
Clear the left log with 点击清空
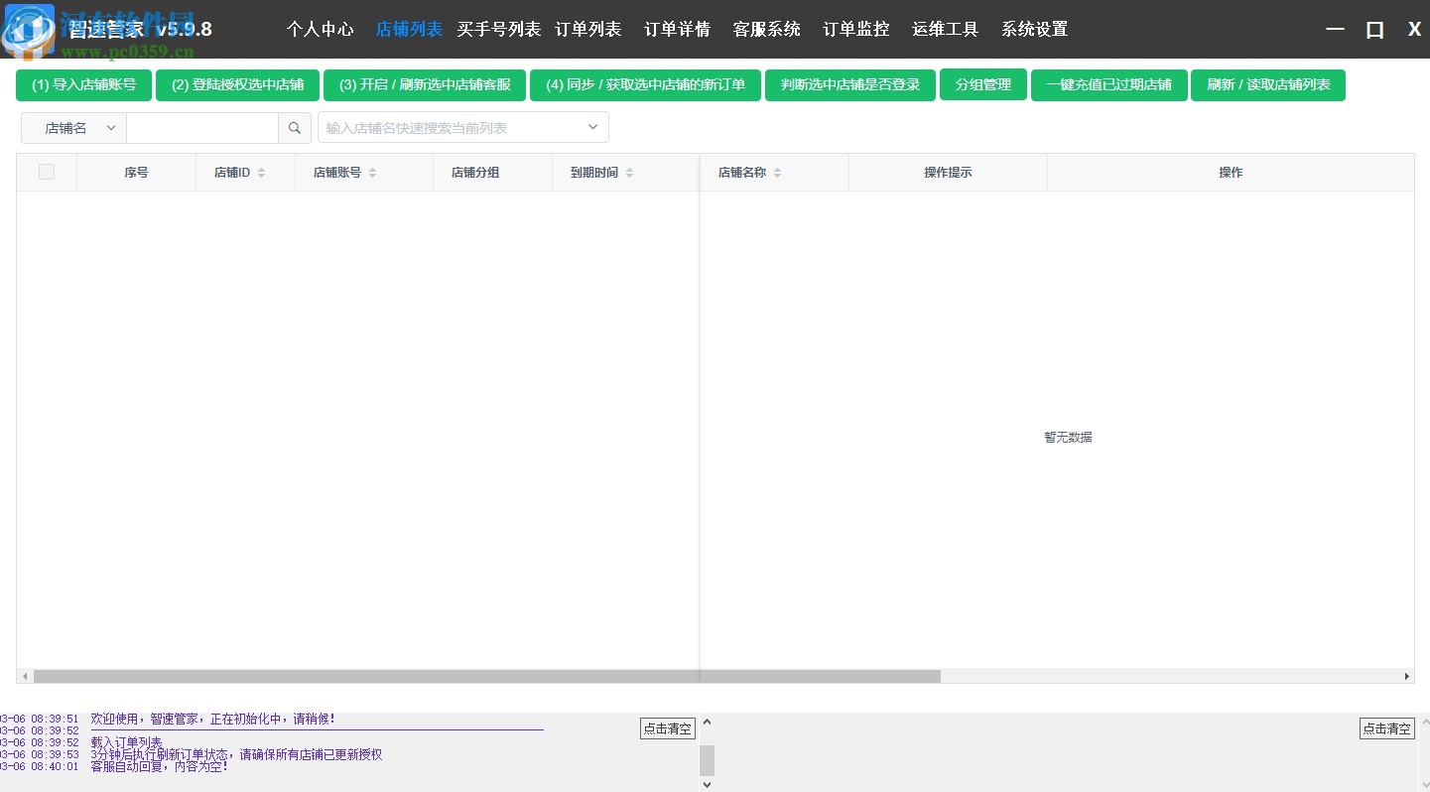[667, 727]
